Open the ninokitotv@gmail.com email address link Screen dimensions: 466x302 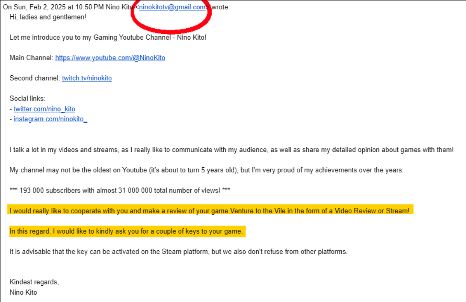point(172,7)
